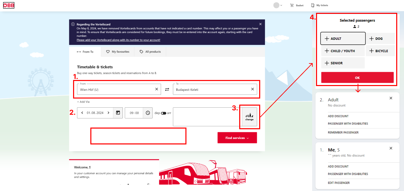Clear the From station Wien Hbf

(x=156, y=89)
